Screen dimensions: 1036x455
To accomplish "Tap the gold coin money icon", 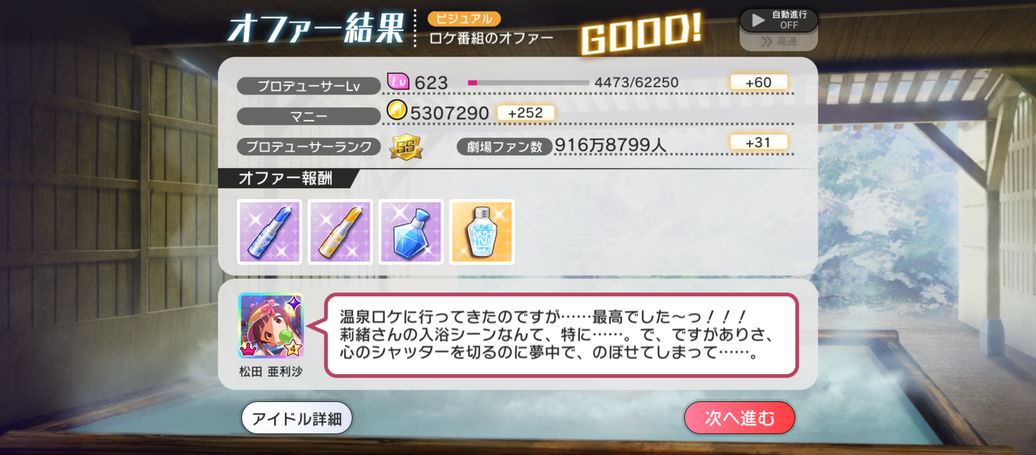I will [x=397, y=110].
